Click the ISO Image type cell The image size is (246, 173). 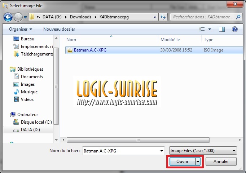(214, 50)
